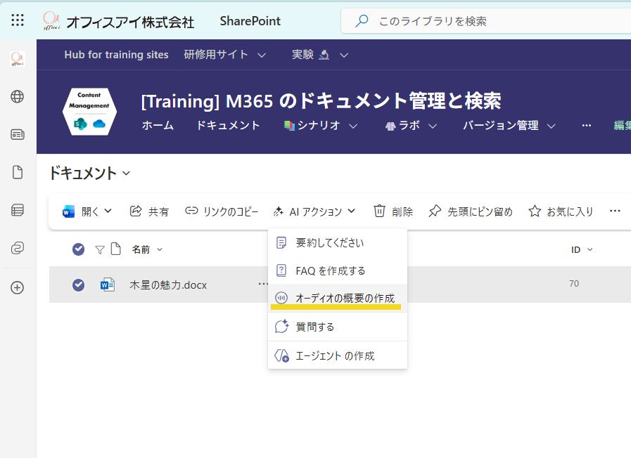
Task: Open the files page icon in left rail
Action: pyautogui.click(x=18, y=173)
